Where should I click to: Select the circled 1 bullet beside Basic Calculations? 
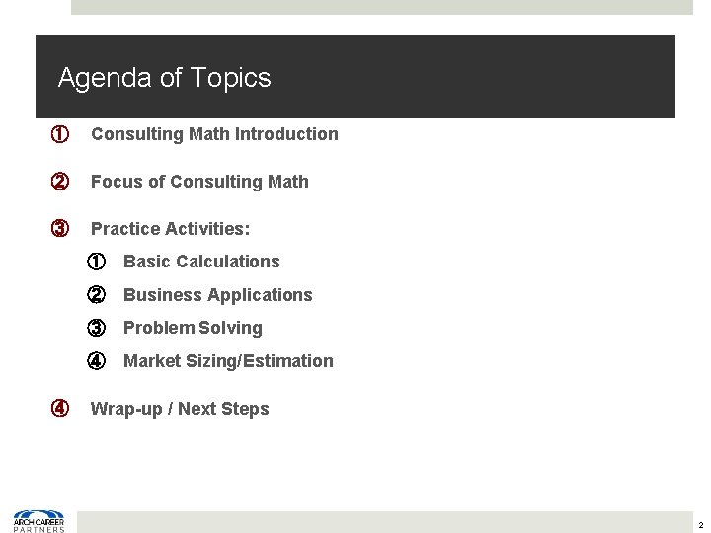[x=96, y=262]
